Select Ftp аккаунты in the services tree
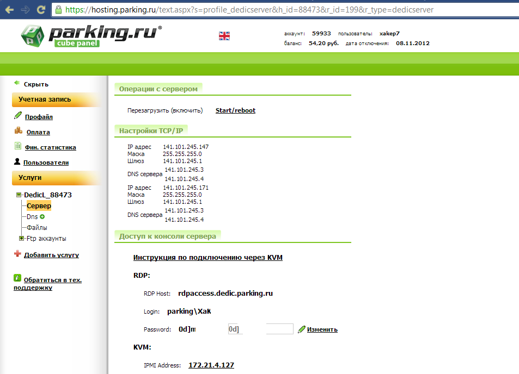The width and height of the screenshot is (519, 374). click(x=46, y=239)
